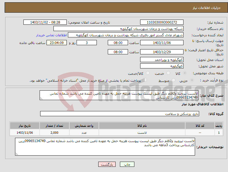Click the توضیحات خریدار label
The width and height of the screenshot is (228, 172).
click(x=210, y=147)
